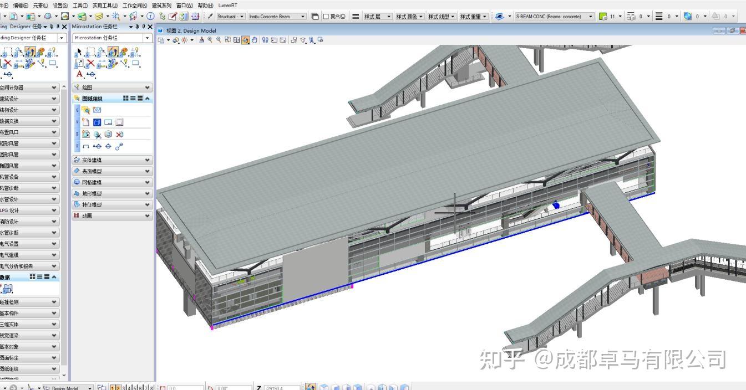The height and width of the screenshot is (390, 746).
Task: Collapse the 图纸组织 panel
Action: (x=148, y=98)
